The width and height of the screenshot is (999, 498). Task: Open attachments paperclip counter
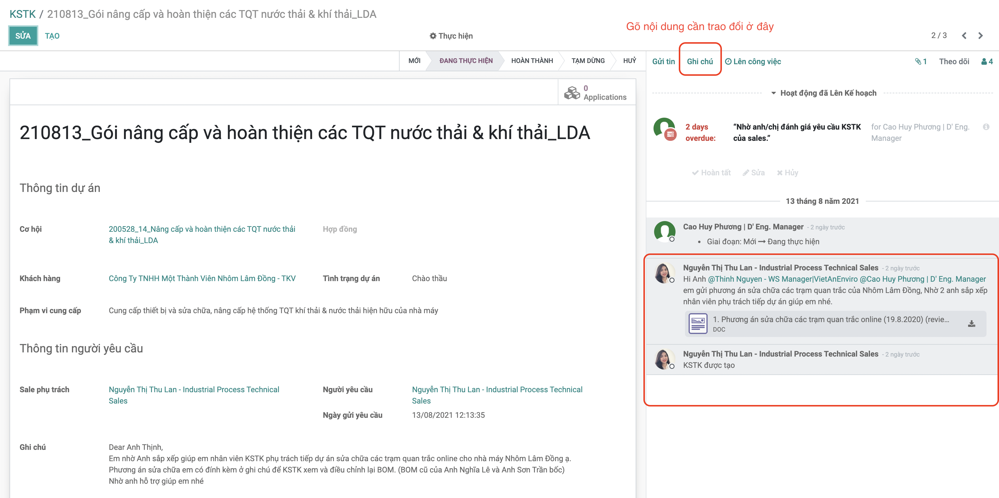coord(921,61)
